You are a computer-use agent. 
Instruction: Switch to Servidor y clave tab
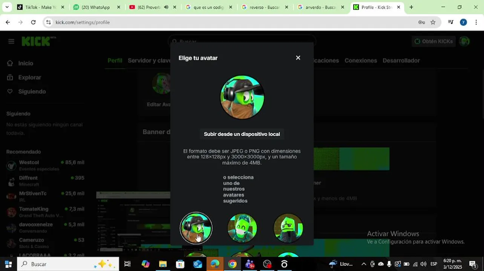pyautogui.click(x=149, y=61)
